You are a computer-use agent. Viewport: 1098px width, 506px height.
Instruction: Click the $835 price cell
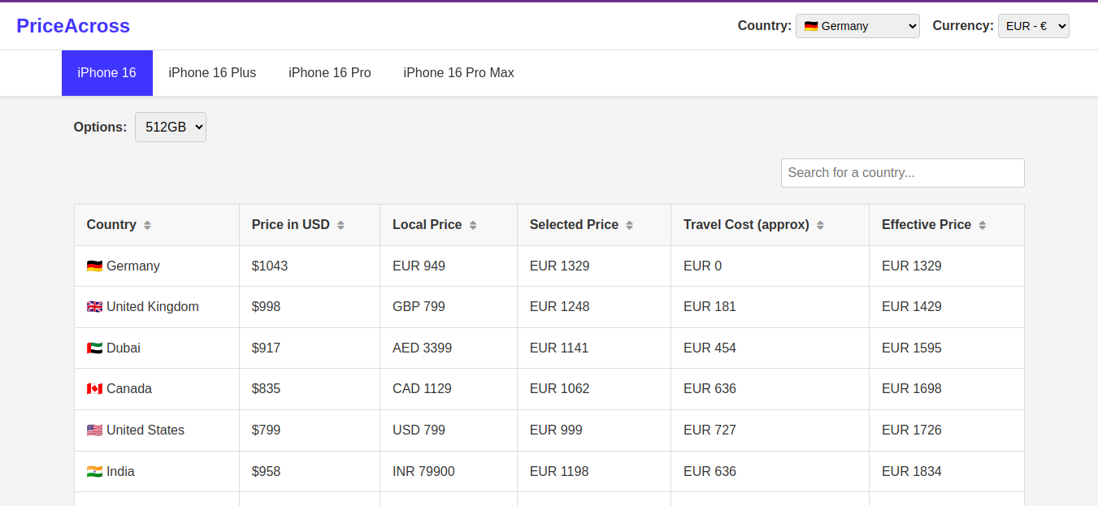click(310, 389)
